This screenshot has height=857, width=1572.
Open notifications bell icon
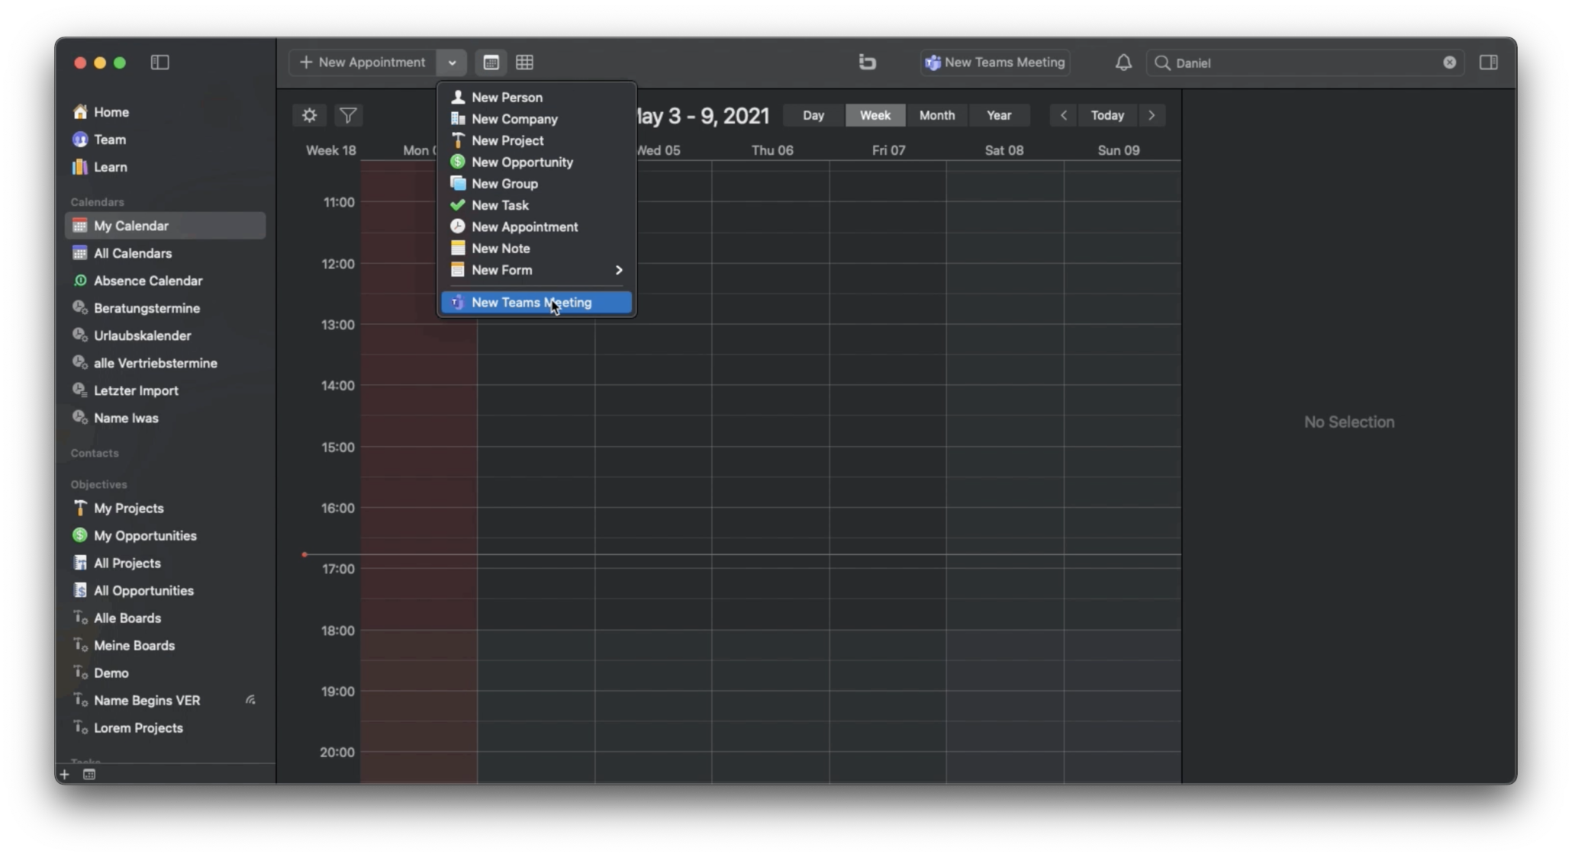pos(1123,63)
